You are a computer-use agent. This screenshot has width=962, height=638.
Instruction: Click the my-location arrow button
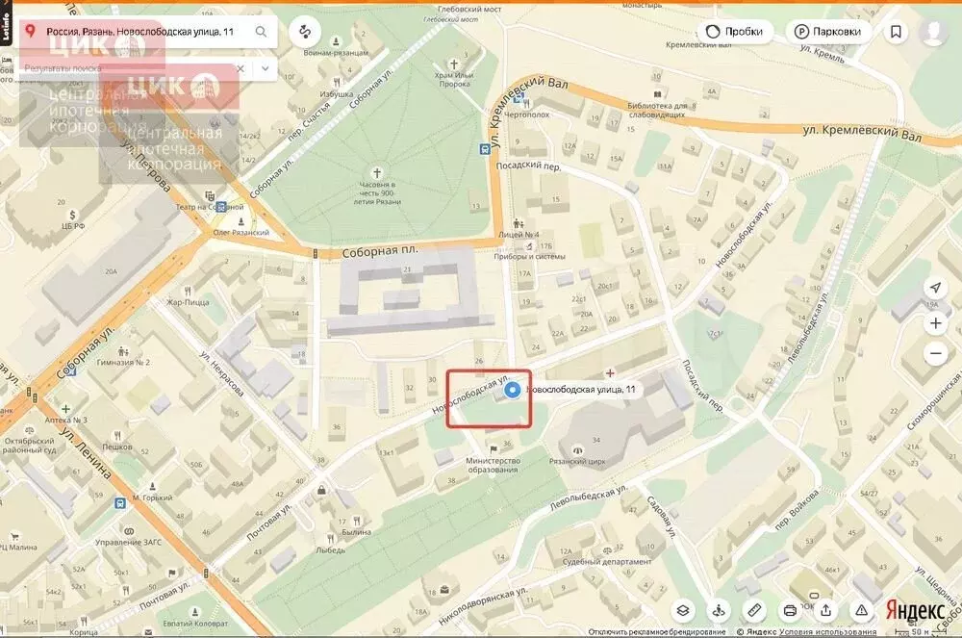pos(935,287)
